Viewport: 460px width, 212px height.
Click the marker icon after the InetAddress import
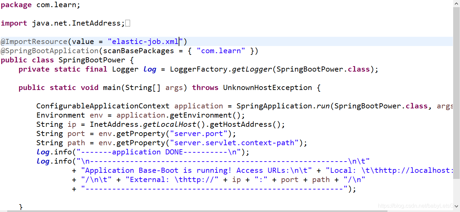tap(128, 22)
